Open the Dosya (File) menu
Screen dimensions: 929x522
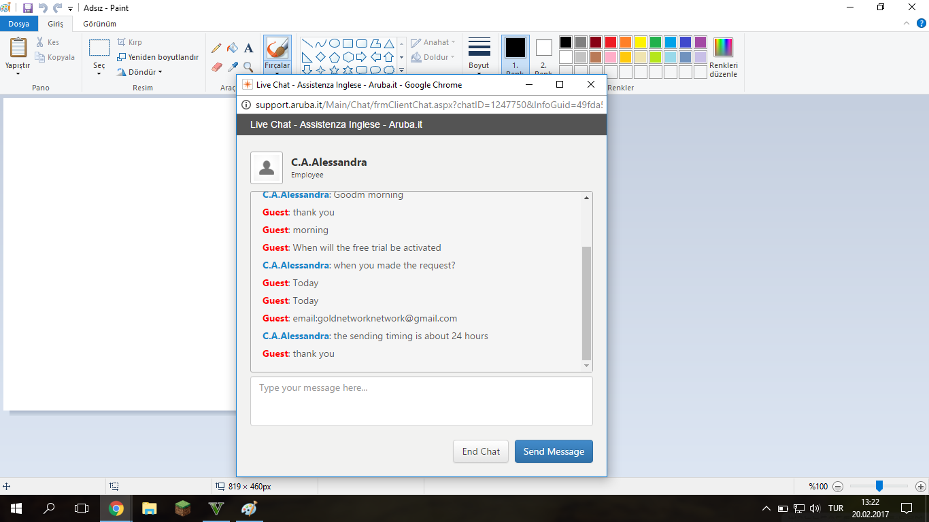(x=18, y=24)
